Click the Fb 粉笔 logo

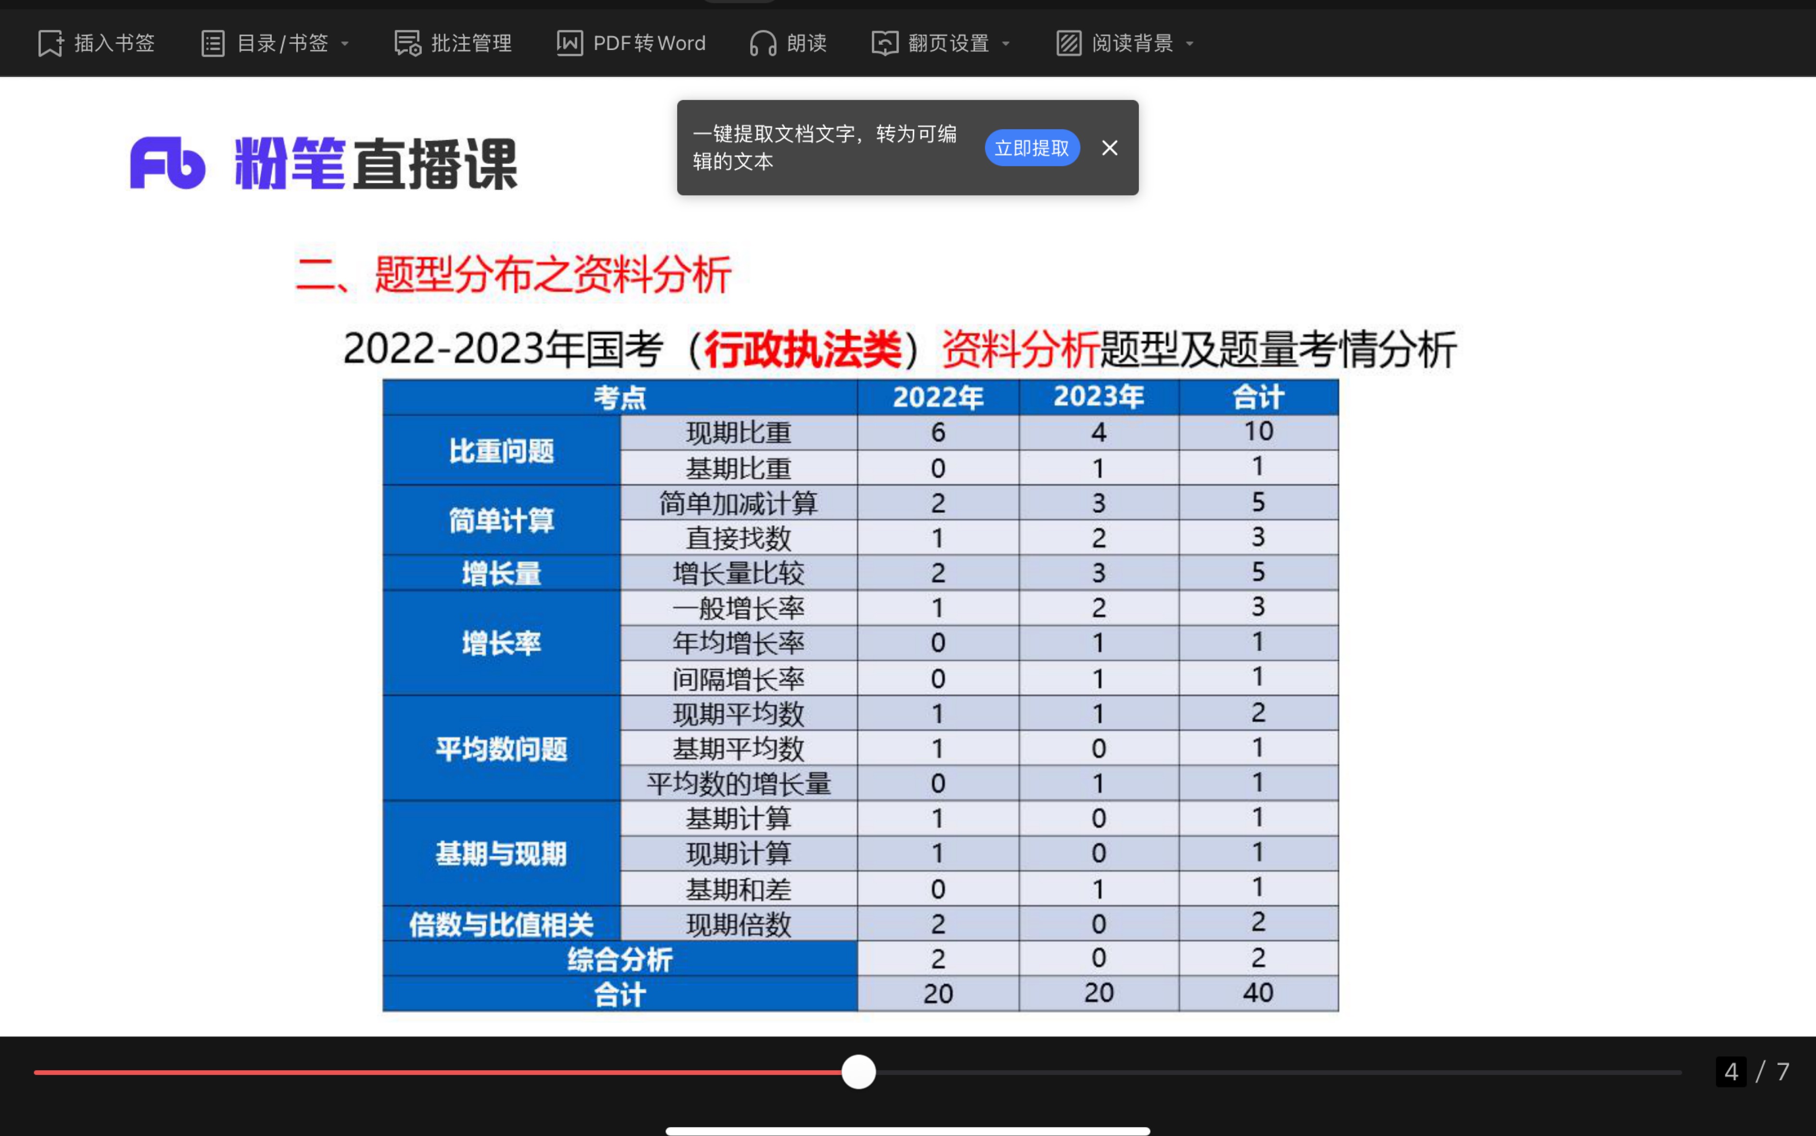[x=323, y=163]
